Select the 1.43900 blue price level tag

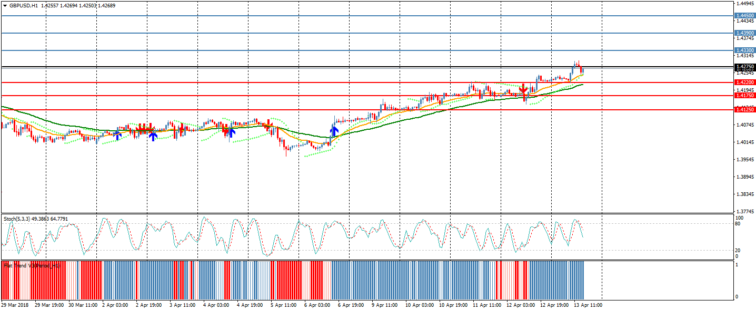745,33
